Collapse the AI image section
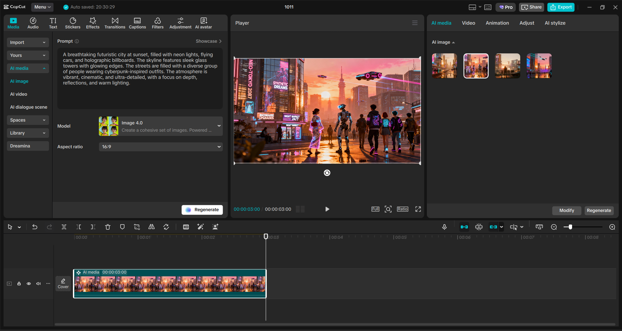622x331 pixels. click(453, 42)
